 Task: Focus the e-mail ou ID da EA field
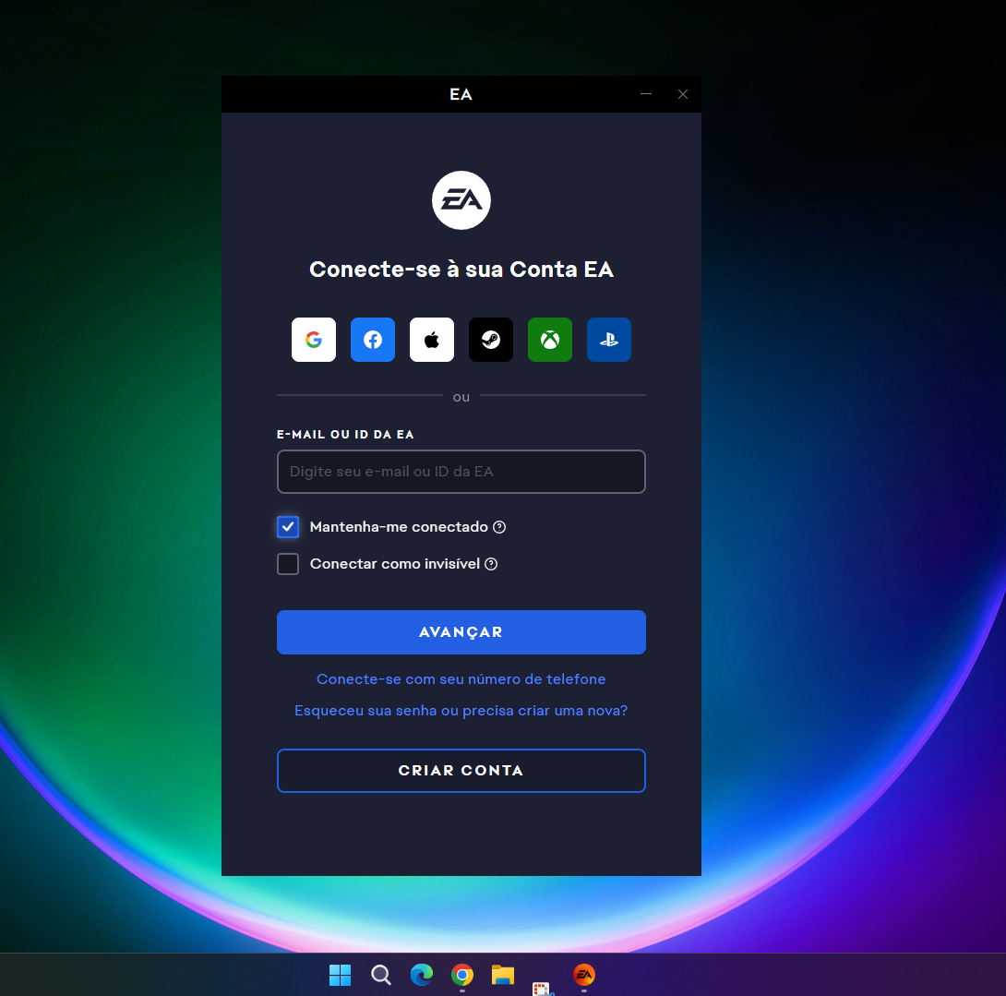coord(461,472)
